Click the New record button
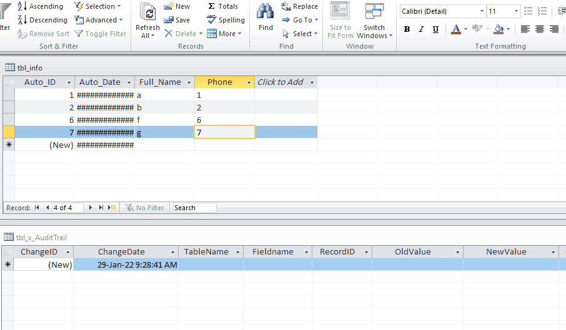566x330 pixels. pyautogui.click(x=177, y=6)
